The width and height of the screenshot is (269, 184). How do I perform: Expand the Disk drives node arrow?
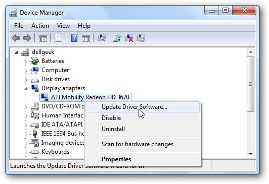click(26, 80)
